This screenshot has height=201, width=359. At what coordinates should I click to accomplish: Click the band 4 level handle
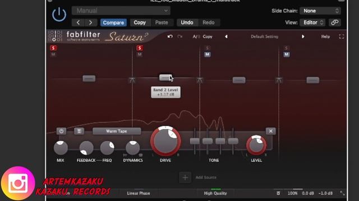313,80
